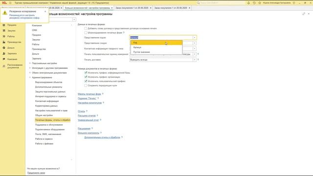The width and height of the screenshot is (313, 176).
Task: Open Распознавание документов icon in sidebar
Action: tap(4, 66)
